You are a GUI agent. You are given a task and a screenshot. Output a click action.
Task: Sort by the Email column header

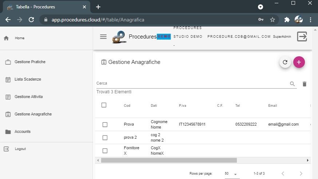click(x=273, y=106)
